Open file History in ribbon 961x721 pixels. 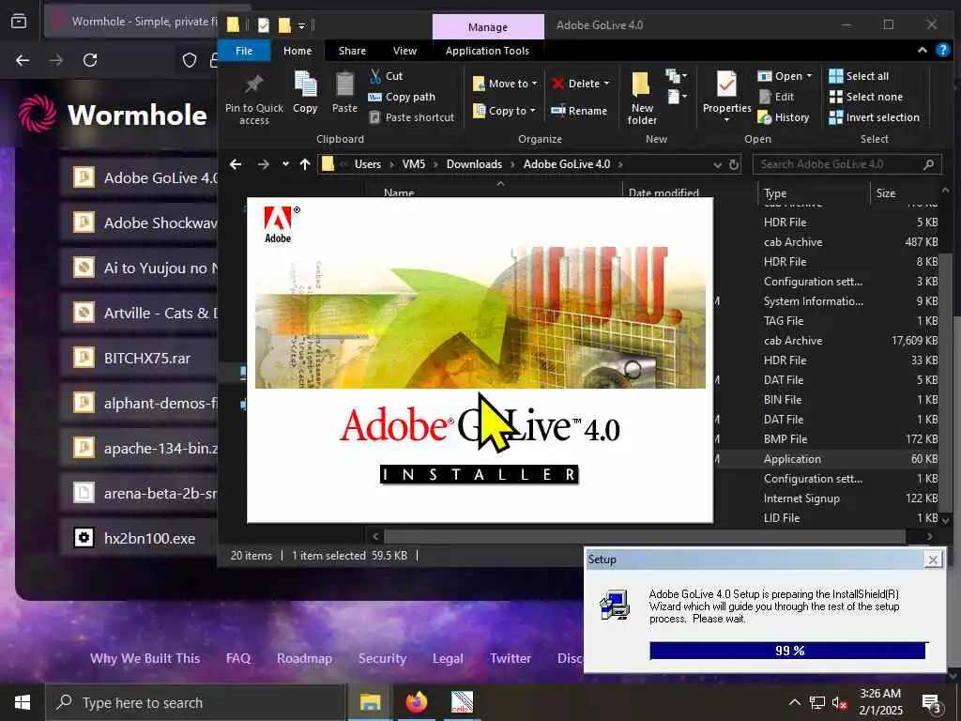(784, 117)
